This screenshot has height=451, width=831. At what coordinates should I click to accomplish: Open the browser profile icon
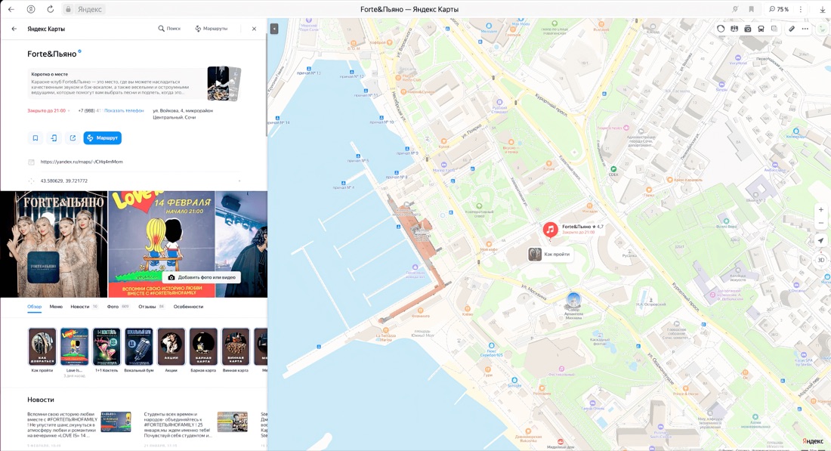click(31, 9)
